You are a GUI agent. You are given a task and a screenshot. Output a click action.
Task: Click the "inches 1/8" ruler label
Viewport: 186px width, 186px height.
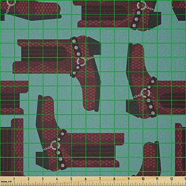pyautogui.click(x=6, y=182)
